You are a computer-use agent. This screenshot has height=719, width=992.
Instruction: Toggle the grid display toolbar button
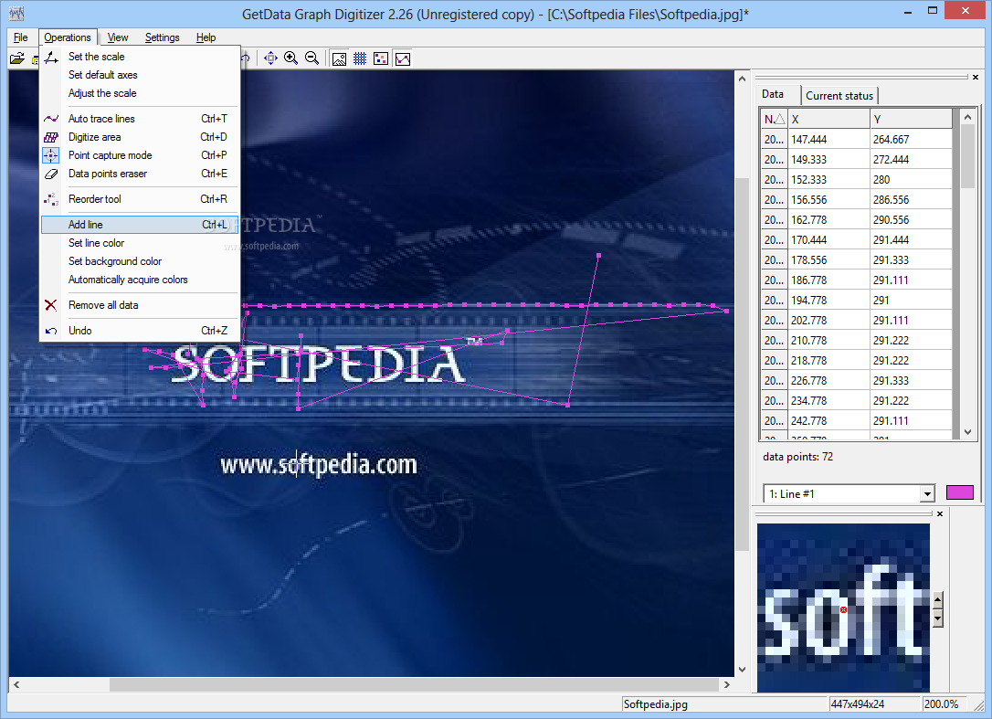point(360,58)
